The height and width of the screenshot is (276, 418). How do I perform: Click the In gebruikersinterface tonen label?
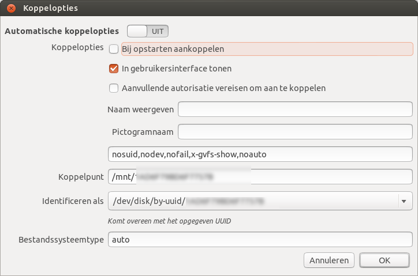[x=177, y=69]
